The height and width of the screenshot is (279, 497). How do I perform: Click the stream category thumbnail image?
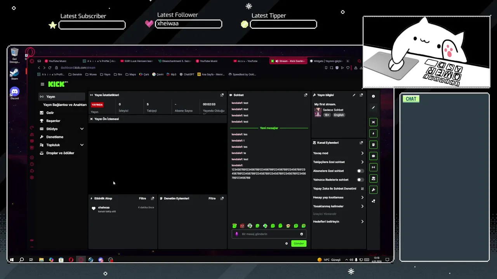click(x=318, y=112)
